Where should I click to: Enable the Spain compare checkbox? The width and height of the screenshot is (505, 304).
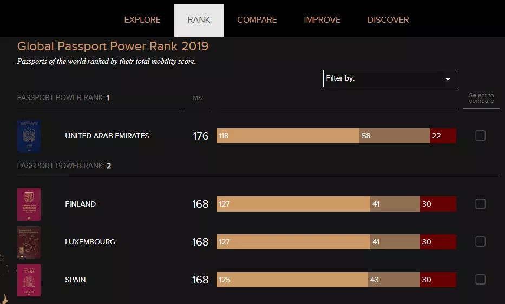click(480, 280)
